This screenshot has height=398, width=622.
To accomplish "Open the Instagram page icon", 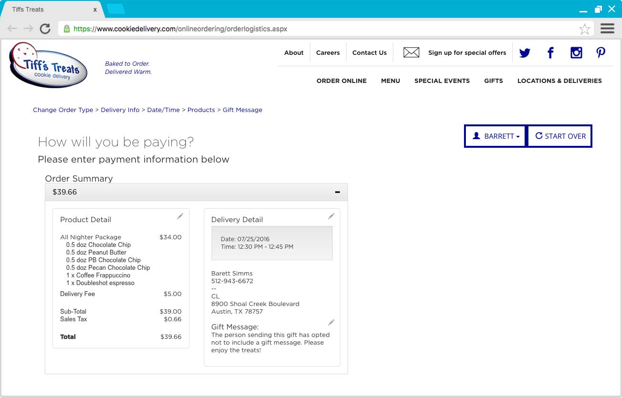I will tap(576, 53).
